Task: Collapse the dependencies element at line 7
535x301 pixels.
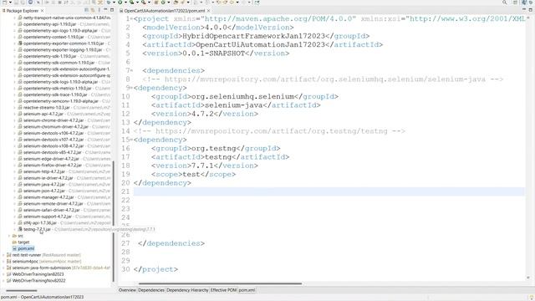Action: pyautogui.click(x=132, y=70)
